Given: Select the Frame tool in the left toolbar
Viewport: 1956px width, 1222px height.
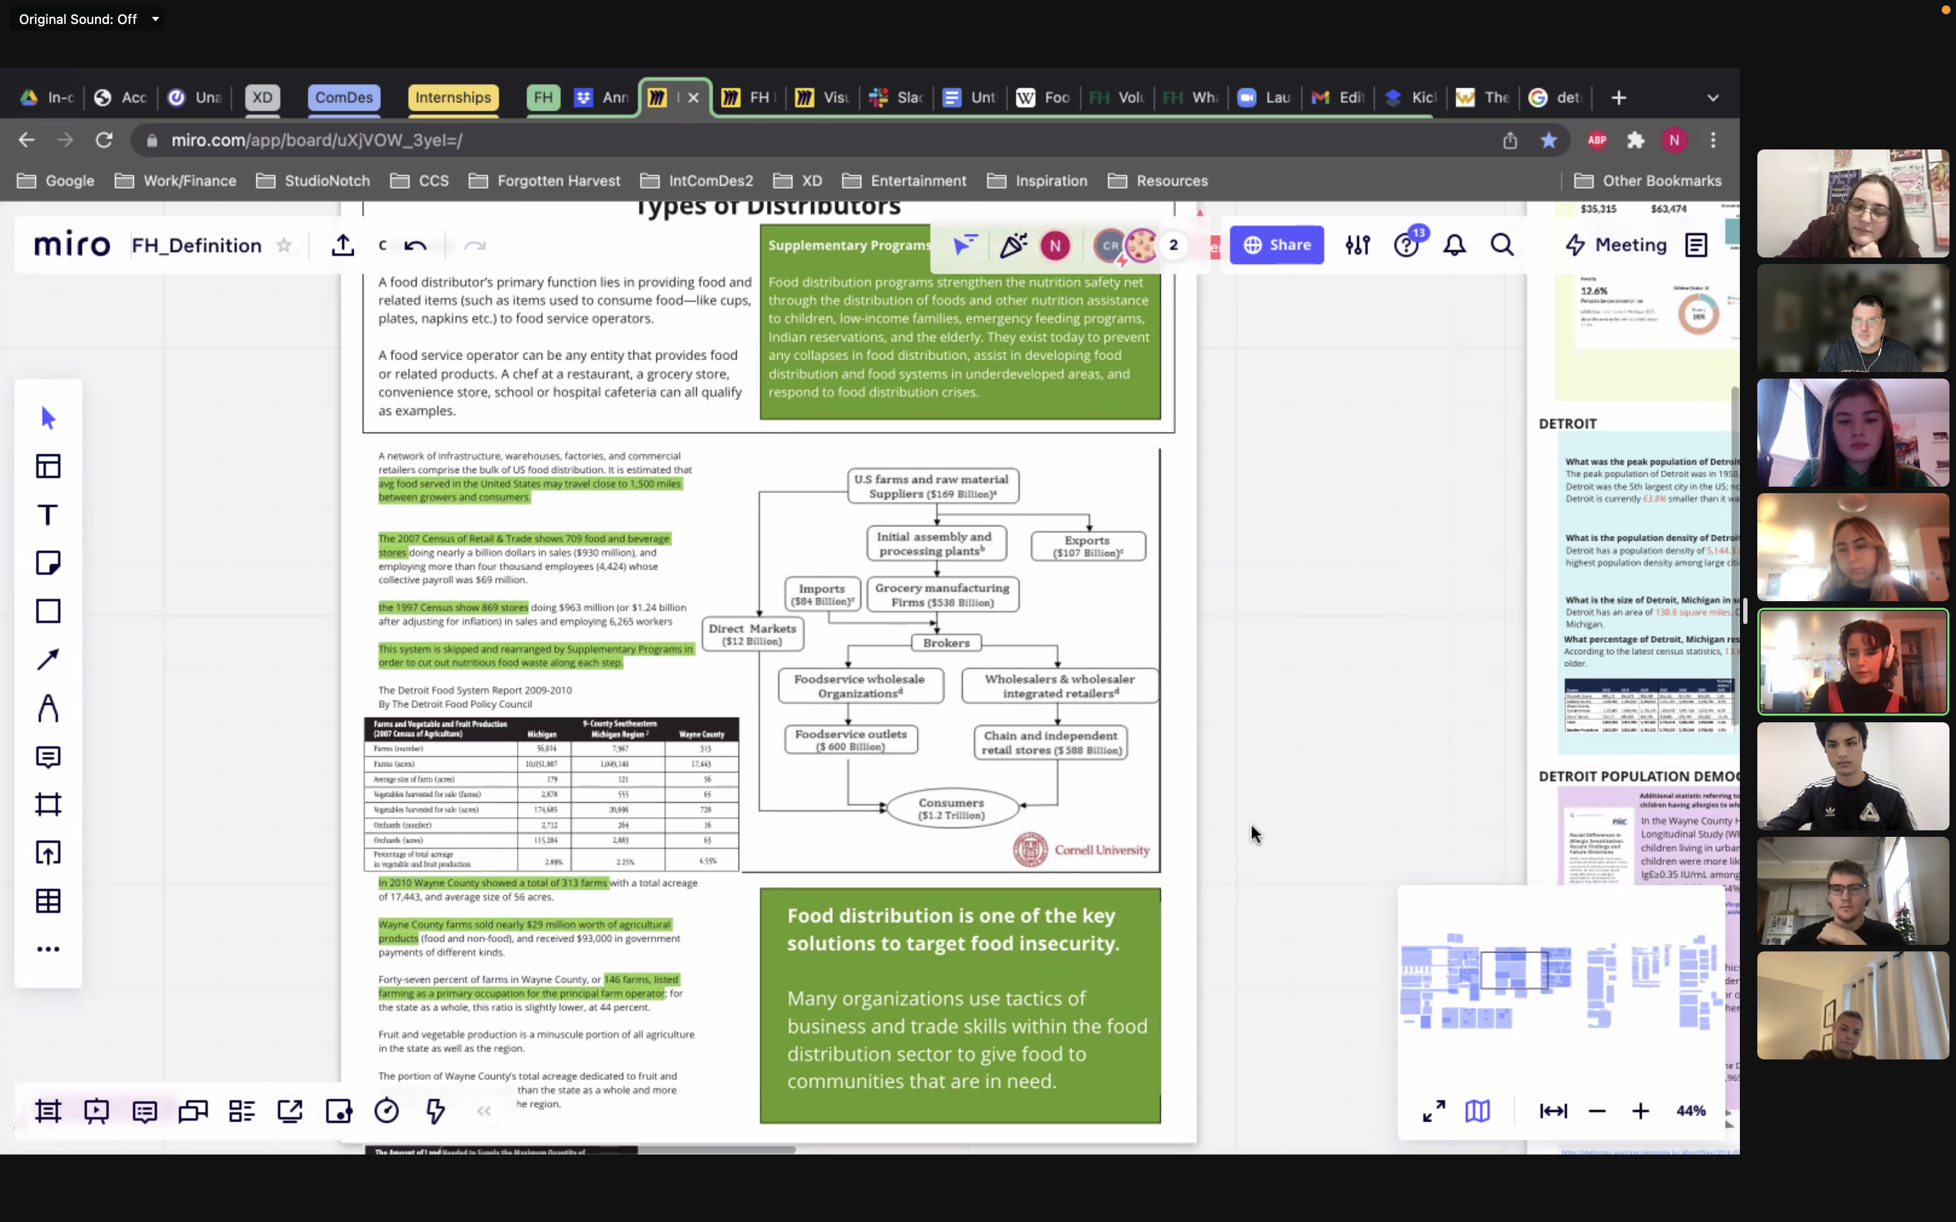Looking at the screenshot, I should pyautogui.click(x=47, y=804).
